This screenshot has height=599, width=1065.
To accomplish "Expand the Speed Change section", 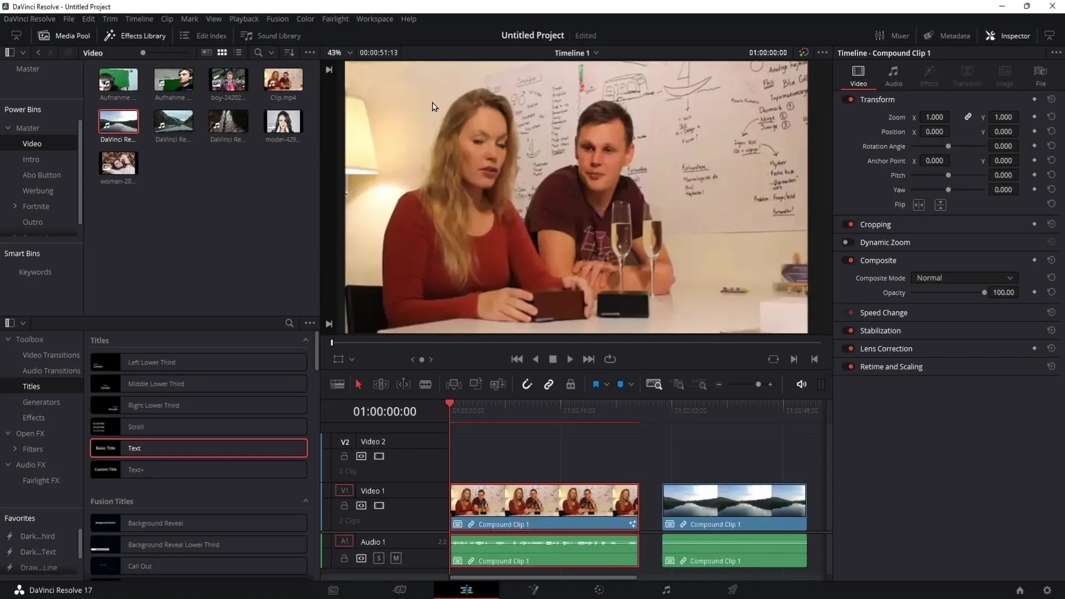I will pyautogui.click(x=884, y=312).
